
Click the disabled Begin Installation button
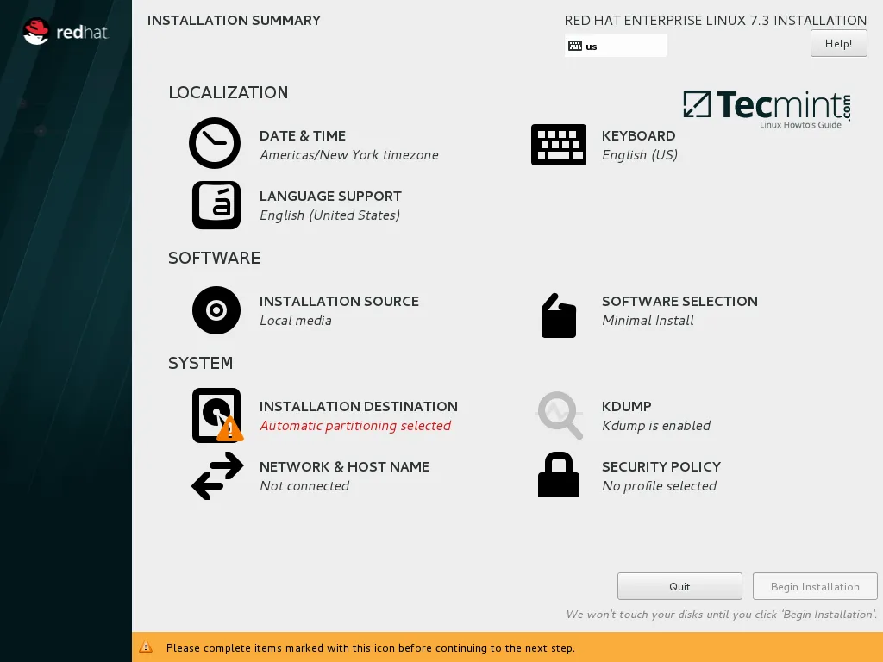click(814, 586)
